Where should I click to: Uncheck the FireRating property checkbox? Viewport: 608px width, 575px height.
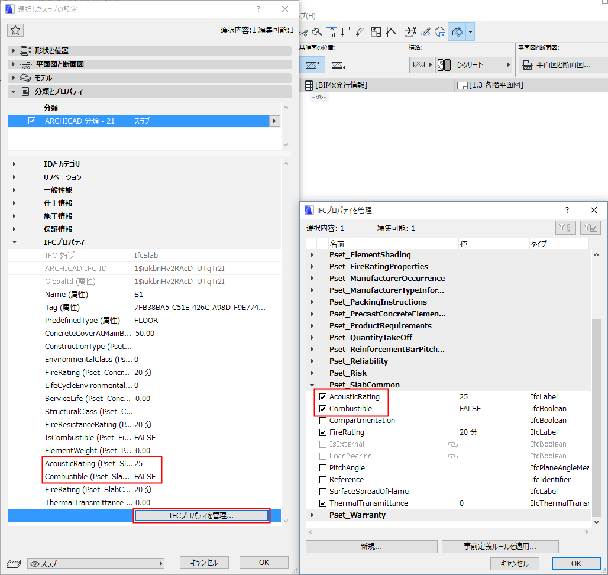pyautogui.click(x=323, y=432)
